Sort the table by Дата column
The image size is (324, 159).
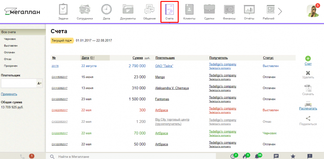pos(85,58)
